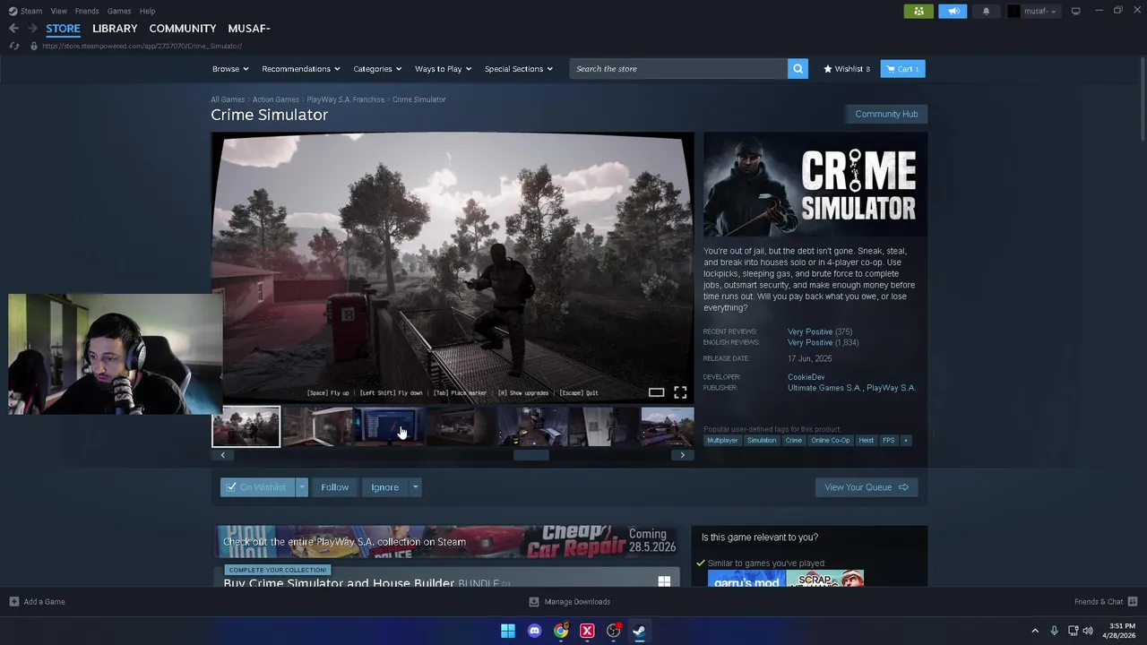The image size is (1147, 645).
Task: Open the Ultimate Games S.A. publisher link
Action: pos(824,388)
